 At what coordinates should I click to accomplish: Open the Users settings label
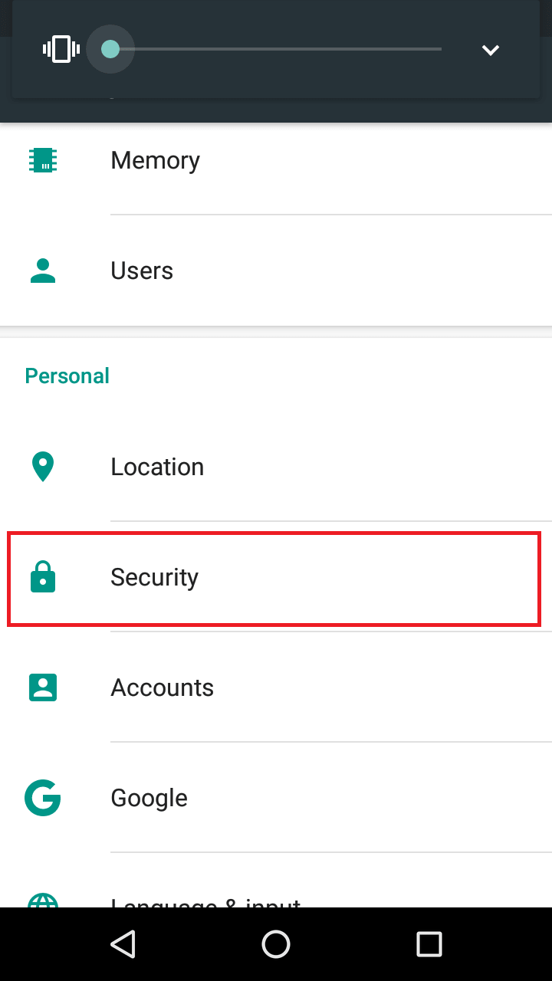(x=142, y=271)
